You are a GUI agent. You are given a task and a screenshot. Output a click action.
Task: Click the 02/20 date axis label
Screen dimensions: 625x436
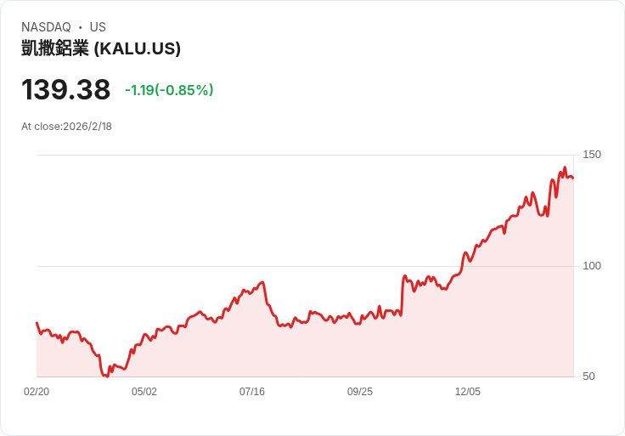tap(37, 392)
